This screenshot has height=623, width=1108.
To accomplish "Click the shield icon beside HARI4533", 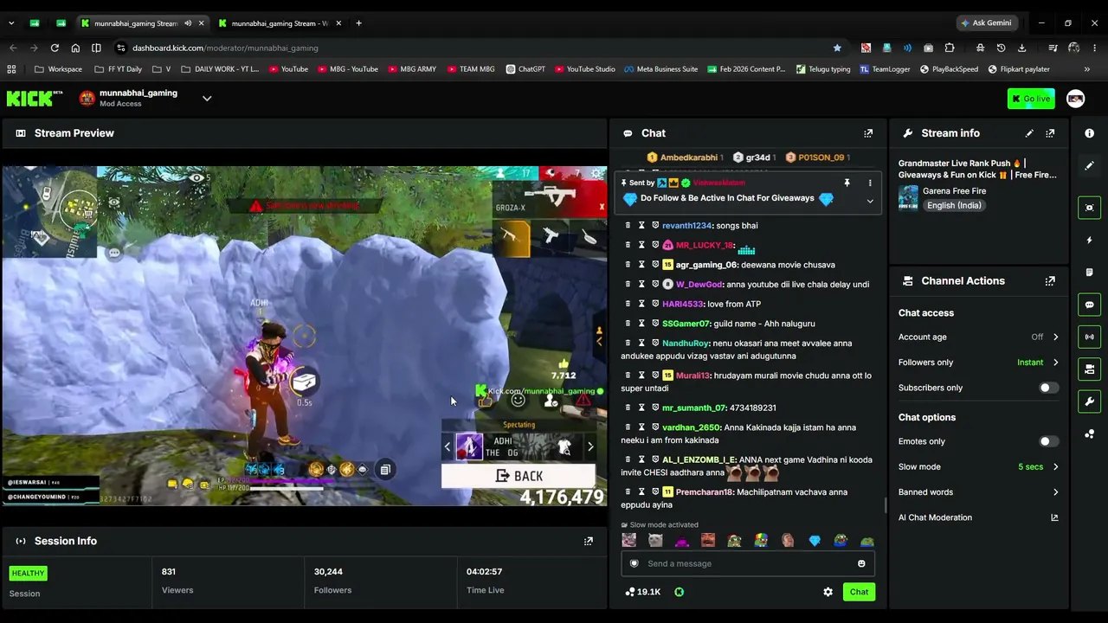I will [x=655, y=305].
